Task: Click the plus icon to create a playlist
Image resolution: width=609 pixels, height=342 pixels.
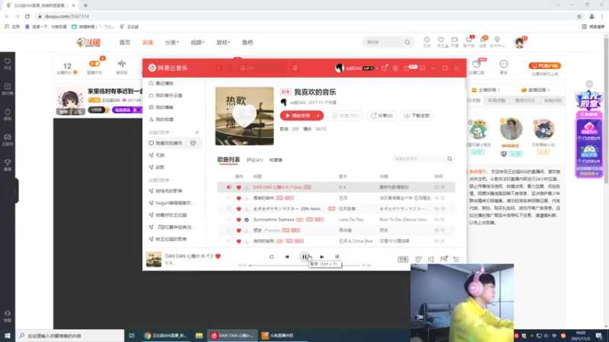Action: click(197, 132)
